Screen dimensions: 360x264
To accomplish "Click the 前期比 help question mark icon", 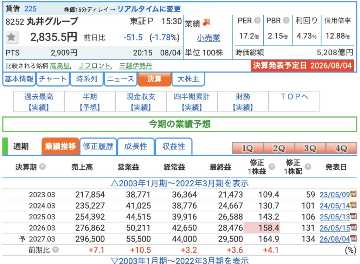I will click(55, 250).
